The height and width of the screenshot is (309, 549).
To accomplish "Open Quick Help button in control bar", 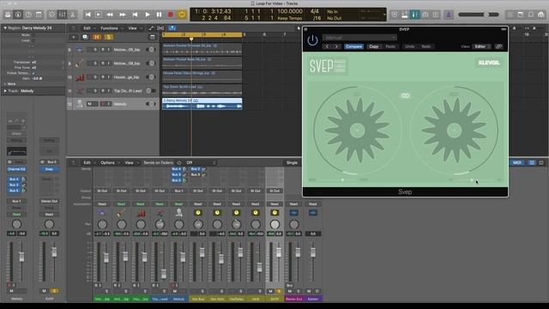I will 28,15.
